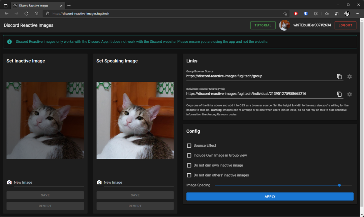This screenshot has height=217, width=364.
Task: Toggle Do not dim others' inactive images
Action: pyautogui.click(x=189, y=176)
